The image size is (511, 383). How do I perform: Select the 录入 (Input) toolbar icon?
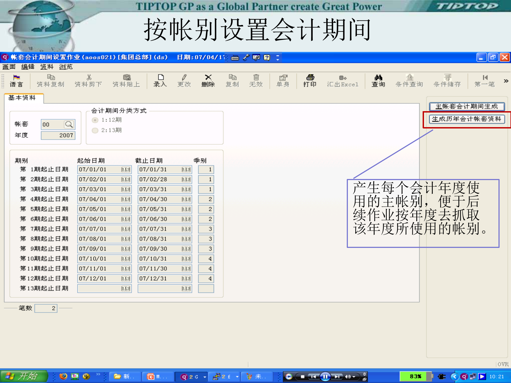pyautogui.click(x=160, y=81)
